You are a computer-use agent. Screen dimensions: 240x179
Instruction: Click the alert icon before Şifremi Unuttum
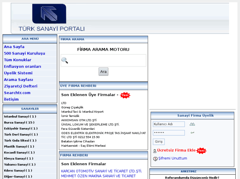(155, 159)
